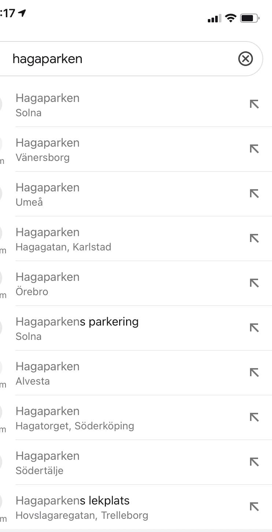Tap arrow icon beside Hagaparken Vänersborg
This screenshot has width=272, height=532.
(x=254, y=149)
